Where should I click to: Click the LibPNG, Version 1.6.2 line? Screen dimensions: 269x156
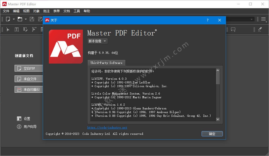[x=108, y=105]
